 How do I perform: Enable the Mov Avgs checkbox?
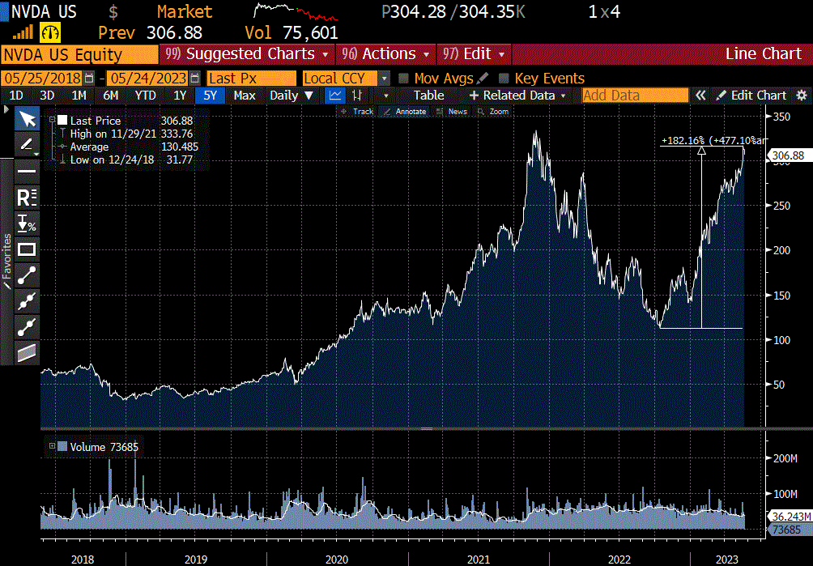[x=403, y=79]
